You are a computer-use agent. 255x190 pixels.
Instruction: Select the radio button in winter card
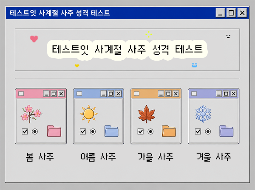(208, 131)
